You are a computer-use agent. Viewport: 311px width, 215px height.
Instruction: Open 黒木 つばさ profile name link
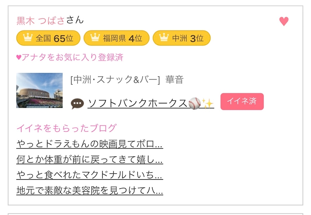(x=41, y=20)
